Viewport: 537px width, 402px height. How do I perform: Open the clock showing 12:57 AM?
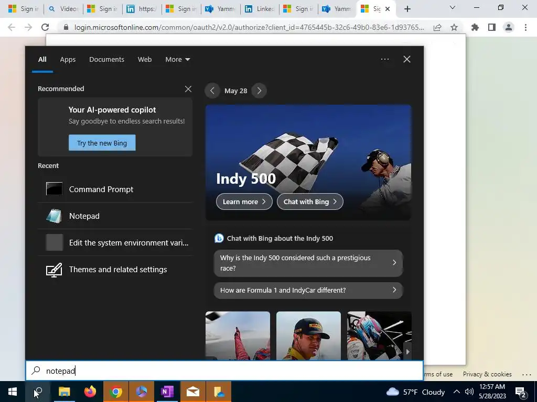(492, 392)
